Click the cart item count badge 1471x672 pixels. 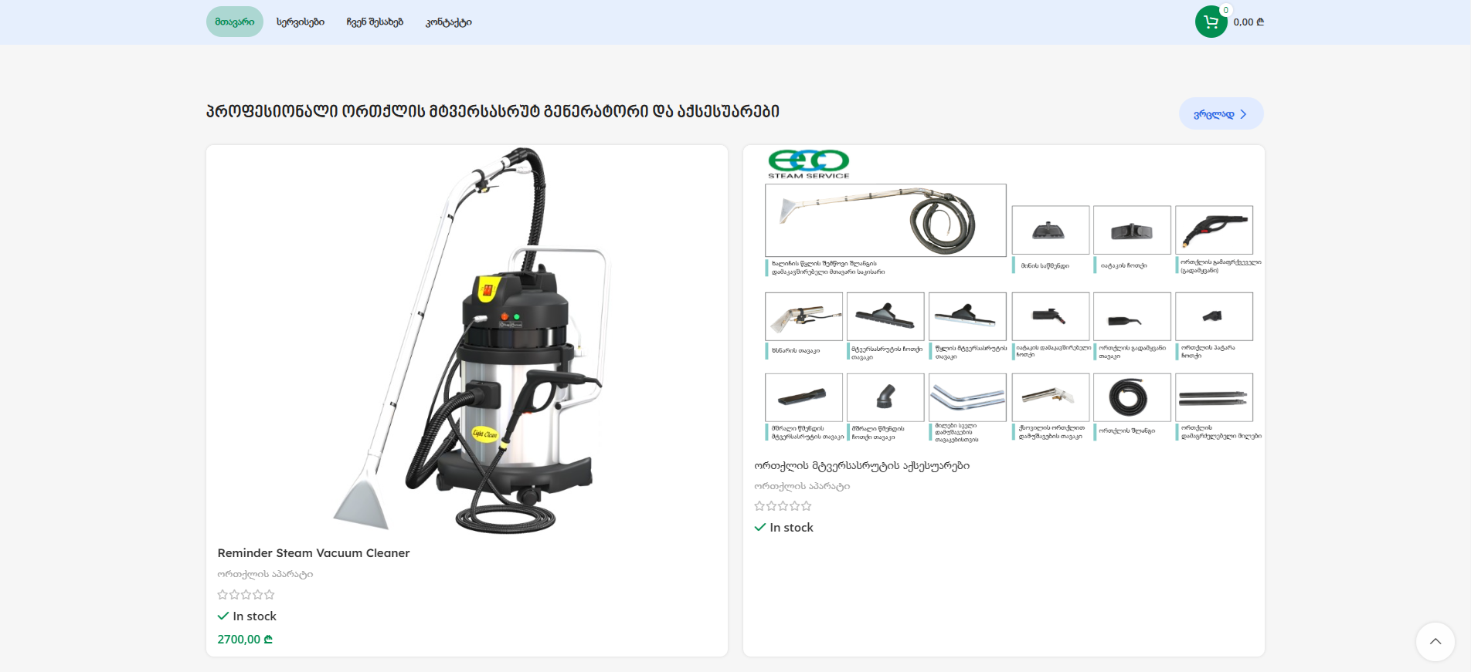[1225, 10]
